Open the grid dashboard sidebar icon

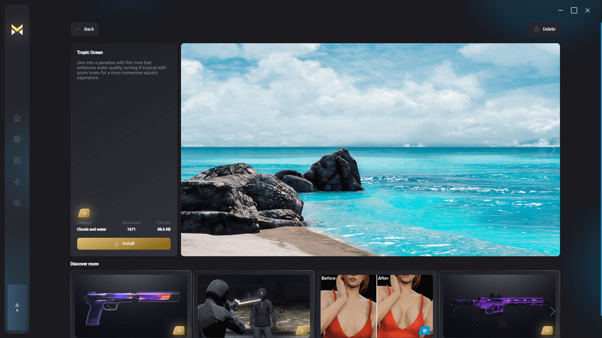click(17, 161)
